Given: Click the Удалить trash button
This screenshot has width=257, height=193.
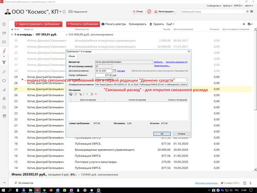Looking at the screenshot, I should 157,24.
